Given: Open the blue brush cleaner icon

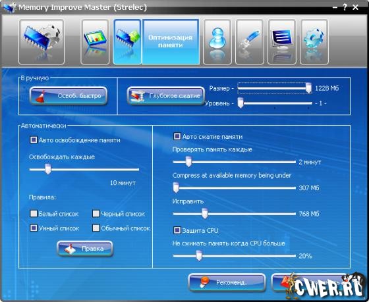Looking at the screenshot, I should tap(250, 42).
